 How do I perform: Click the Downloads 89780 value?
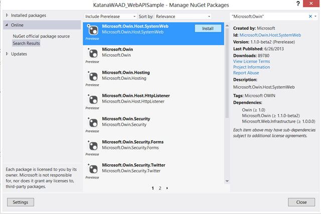click(263, 56)
